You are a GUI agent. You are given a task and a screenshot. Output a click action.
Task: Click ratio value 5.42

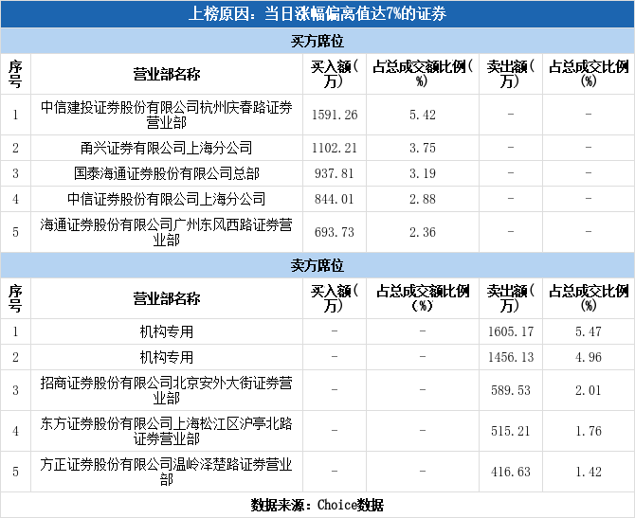point(423,115)
